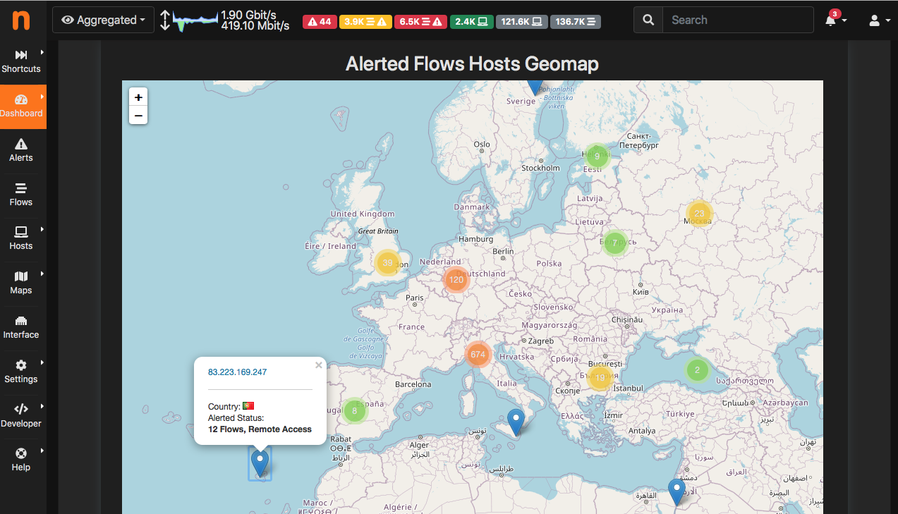This screenshot has width=898, height=514.
Task: Open the Interface sidebar page
Action: click(21, 327)
